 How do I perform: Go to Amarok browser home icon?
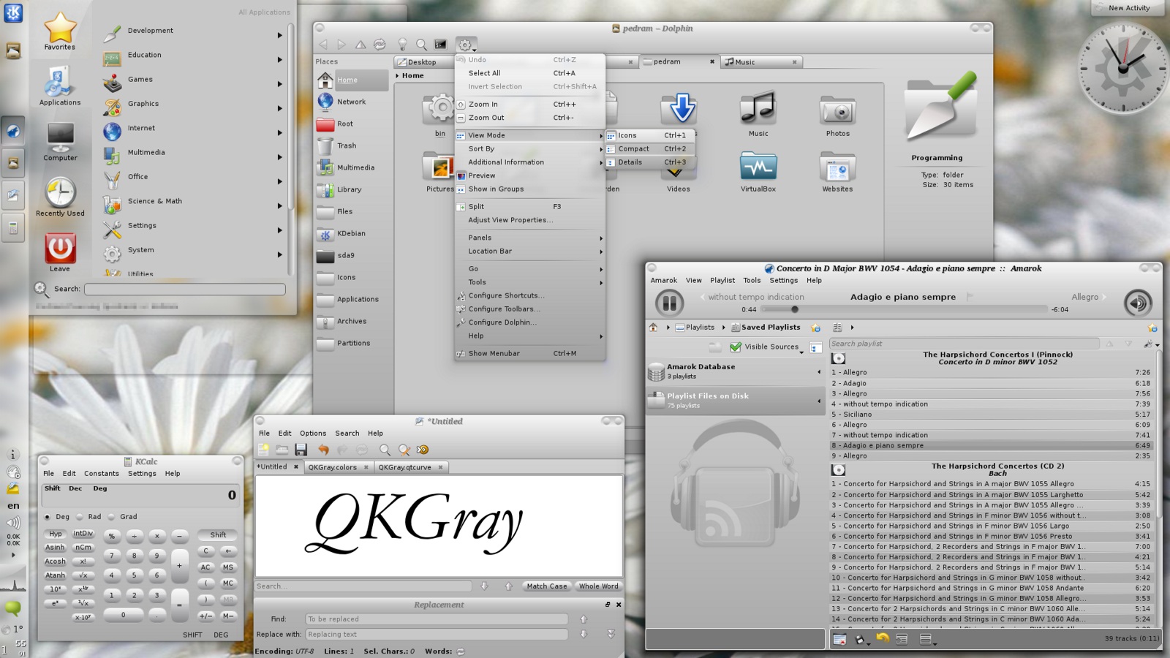pyautogui.click(x=653, y=328)
